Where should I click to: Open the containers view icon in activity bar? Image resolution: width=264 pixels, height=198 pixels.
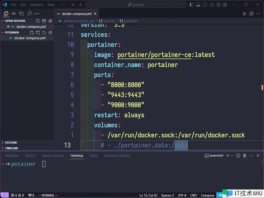(x=21, y=14)
